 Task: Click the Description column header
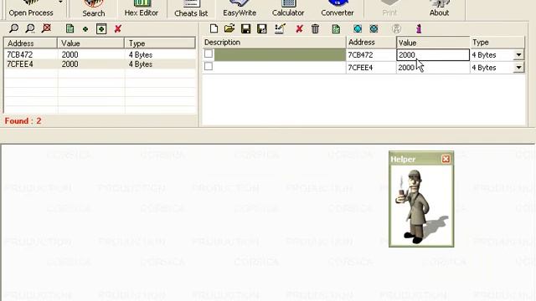[x=274, y=43]
